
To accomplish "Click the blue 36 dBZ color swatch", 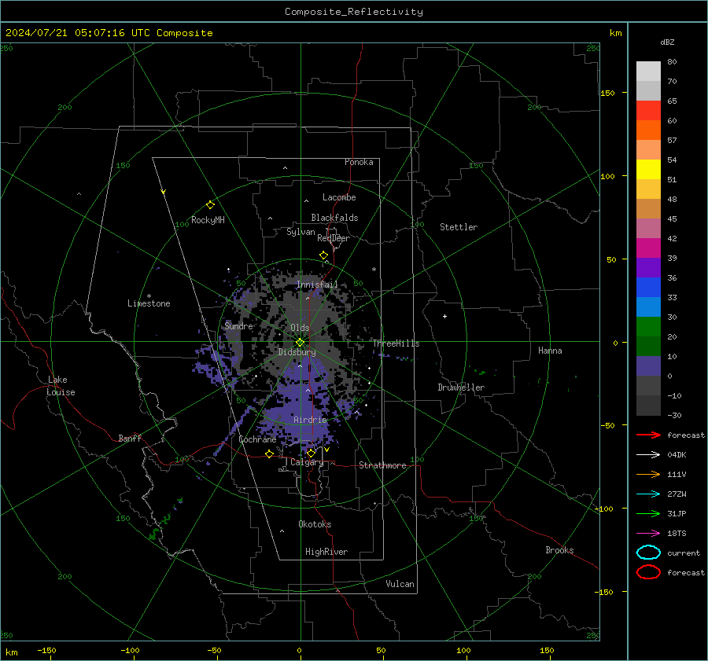I will (x=648, y=288).
